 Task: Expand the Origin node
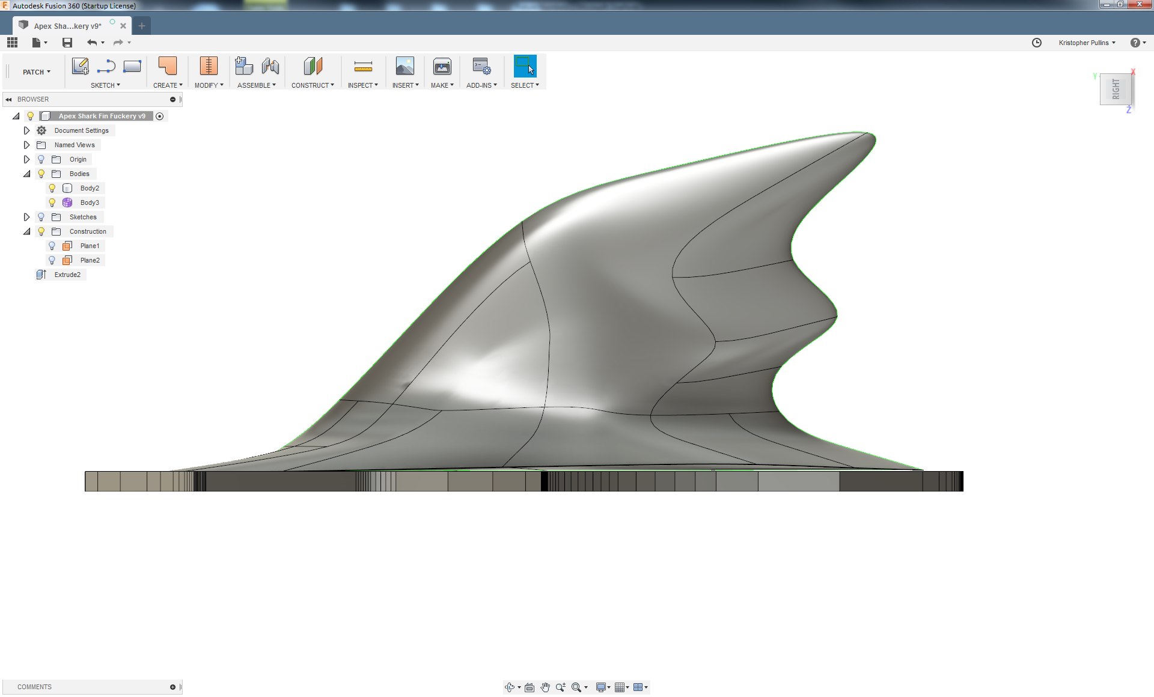(x=26, y=159)
